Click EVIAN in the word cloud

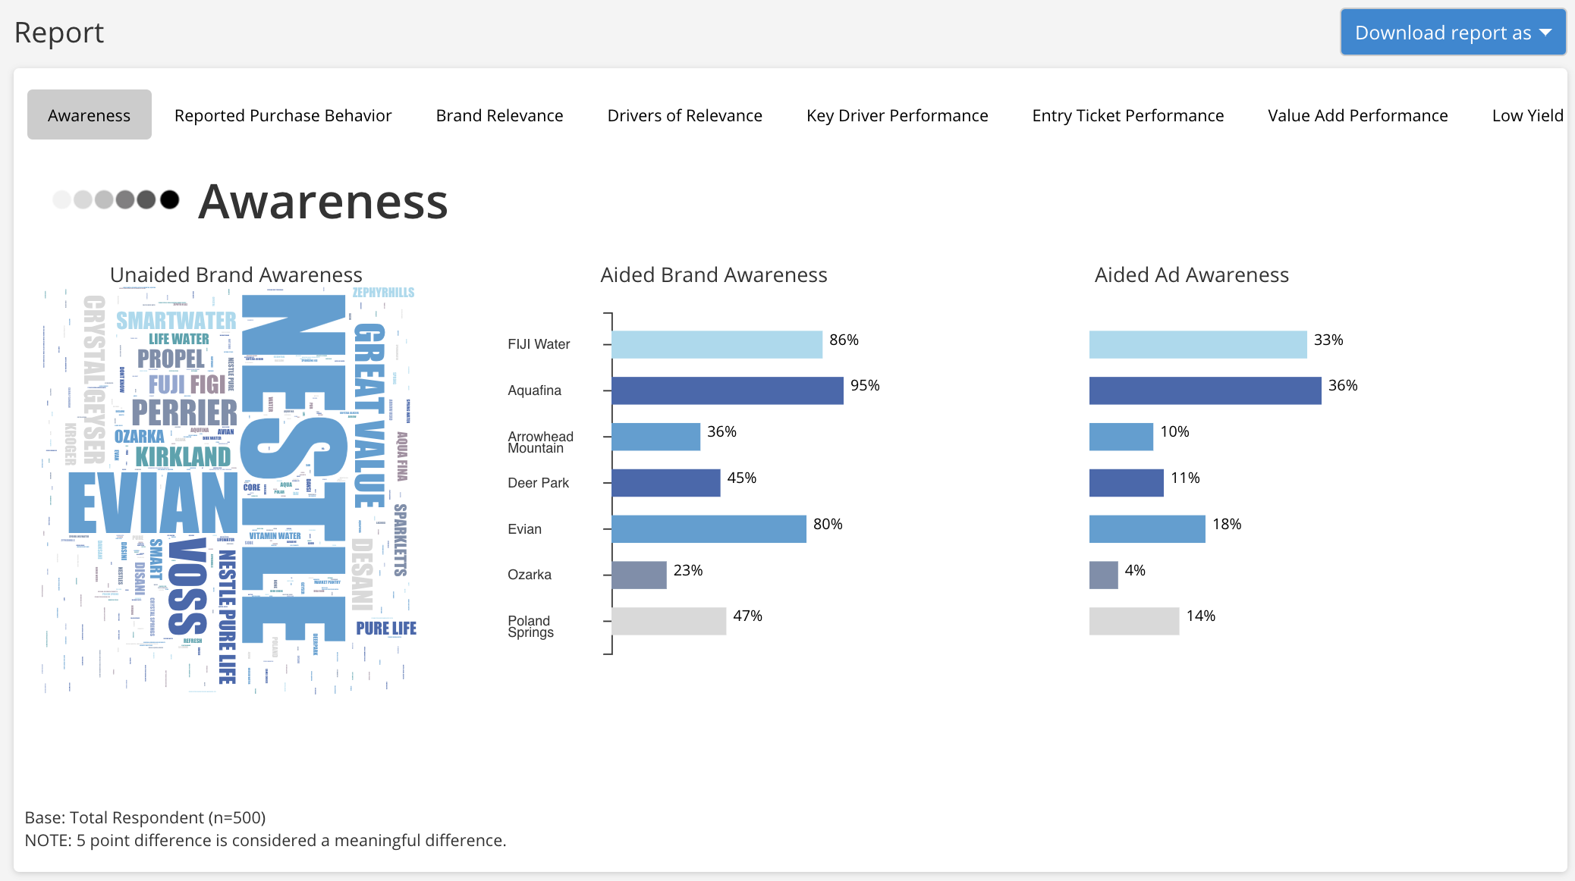tap(153, 503)
